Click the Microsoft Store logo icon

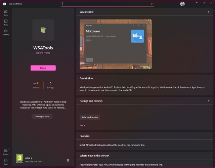[x=4, y=4]
